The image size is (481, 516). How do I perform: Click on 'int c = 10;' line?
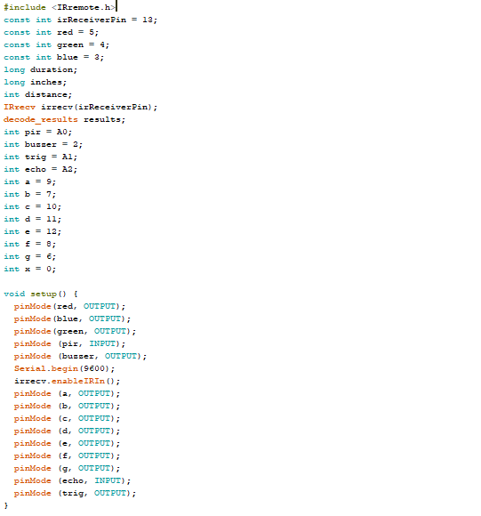[33, 206]
